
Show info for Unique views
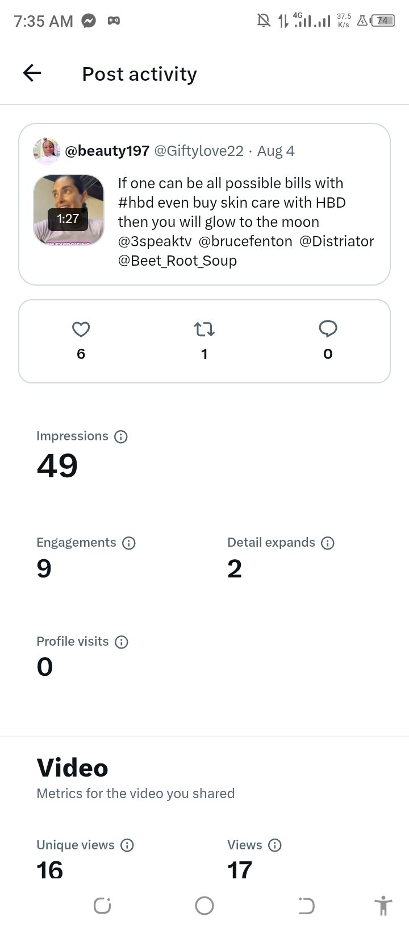pyautogui.click(x=127, y=845)
